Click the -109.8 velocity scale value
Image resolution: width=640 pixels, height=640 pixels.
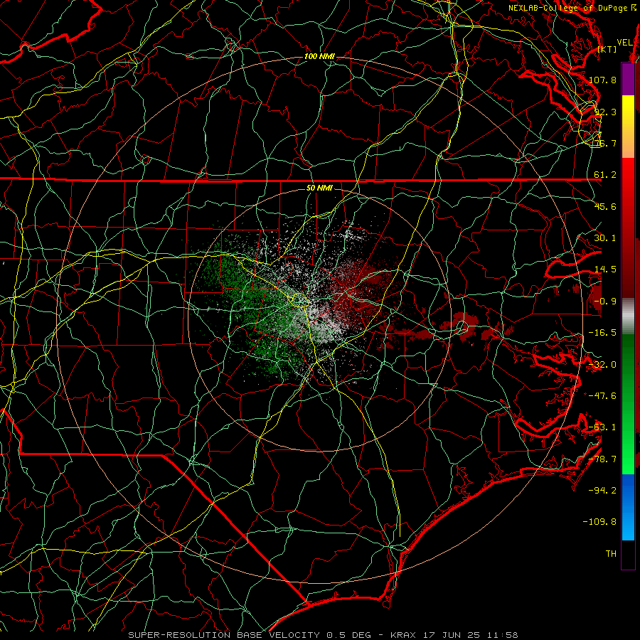600,522
